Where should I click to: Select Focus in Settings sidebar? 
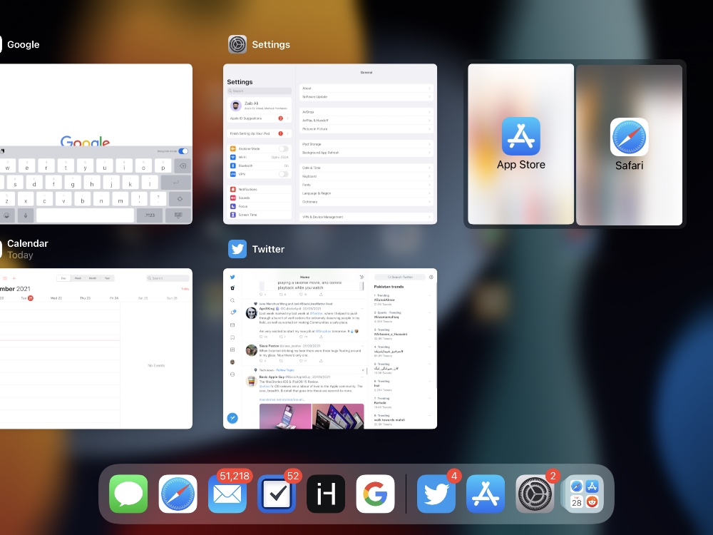[x=260, y=207]
